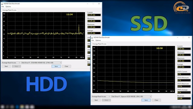Click Clear in the TOSHIBA benchmark window

(x=66, y=66)
